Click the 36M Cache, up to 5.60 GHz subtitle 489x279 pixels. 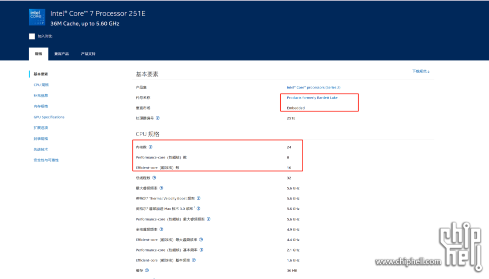[85, 23]
